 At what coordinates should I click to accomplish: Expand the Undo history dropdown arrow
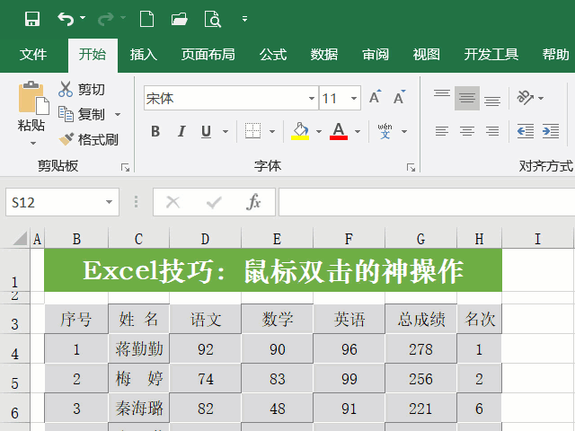pos(83,18)
